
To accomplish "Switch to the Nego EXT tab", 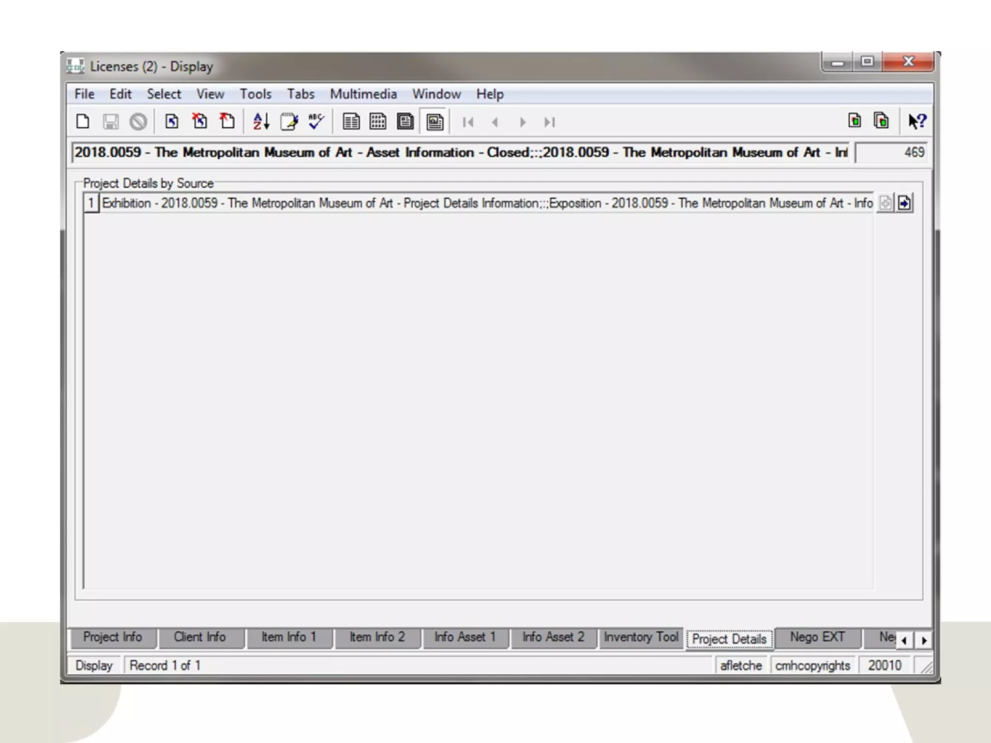I will pyautogui.click(x=817, y=637).
